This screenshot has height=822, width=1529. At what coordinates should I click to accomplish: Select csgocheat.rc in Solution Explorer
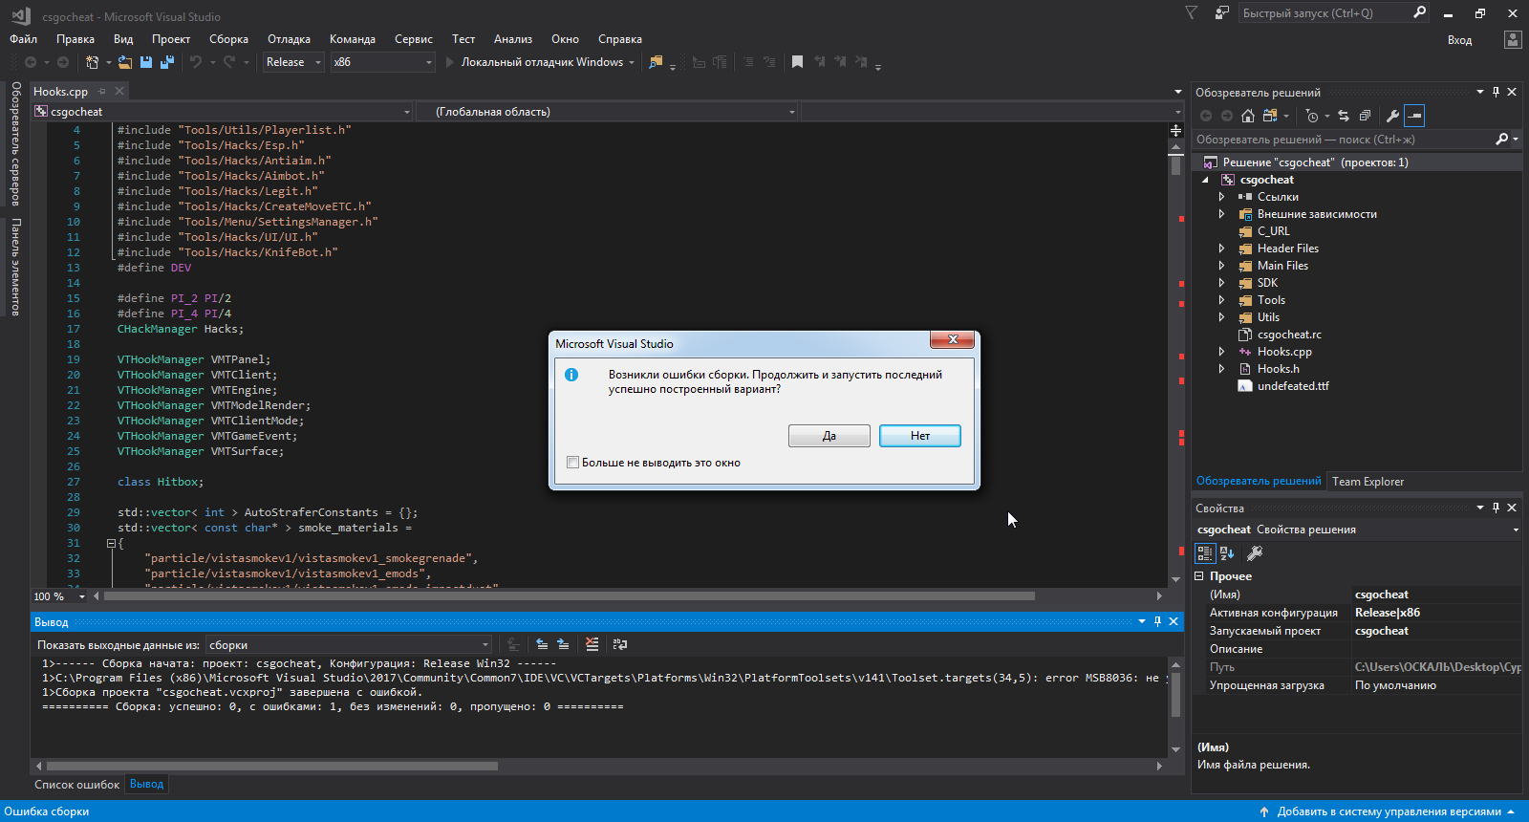coord(1289,335)
